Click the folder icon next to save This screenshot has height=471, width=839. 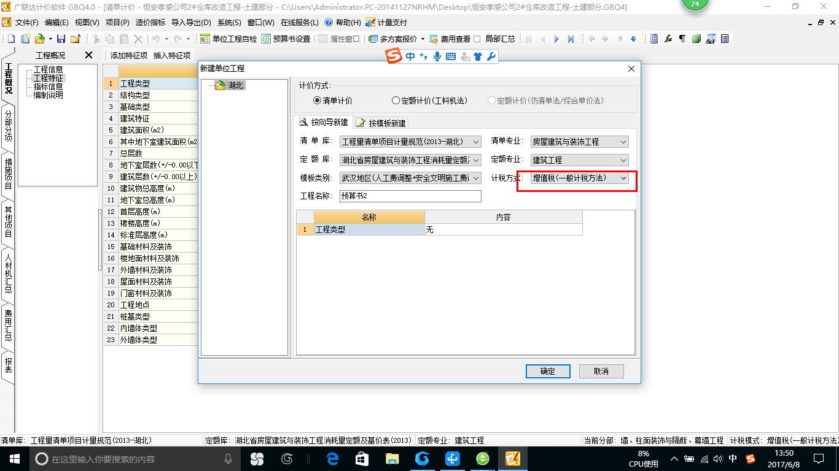[x=76, y=39]
